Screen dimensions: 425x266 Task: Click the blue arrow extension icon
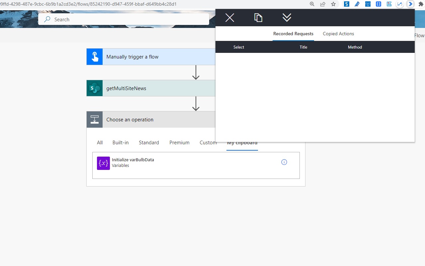coord(410,4)
